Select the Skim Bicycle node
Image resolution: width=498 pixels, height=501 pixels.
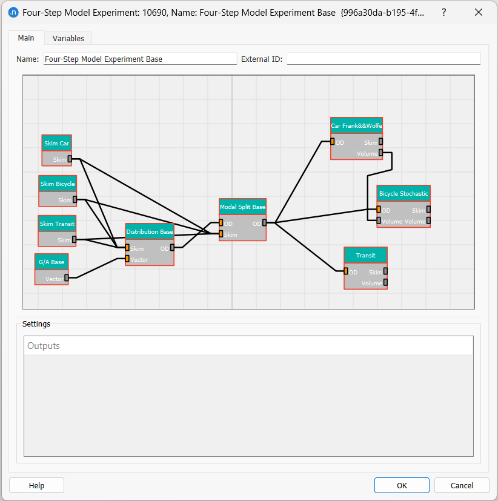pos(58,184)
